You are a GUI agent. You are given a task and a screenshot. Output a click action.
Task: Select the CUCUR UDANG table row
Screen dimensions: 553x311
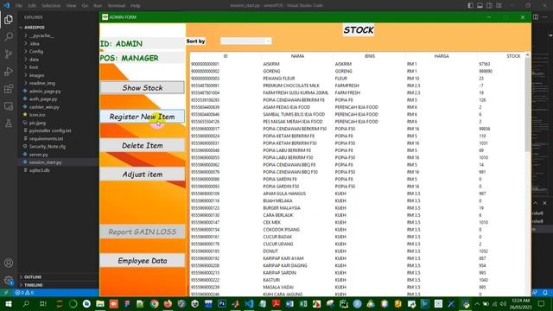(x=358, y=244)
